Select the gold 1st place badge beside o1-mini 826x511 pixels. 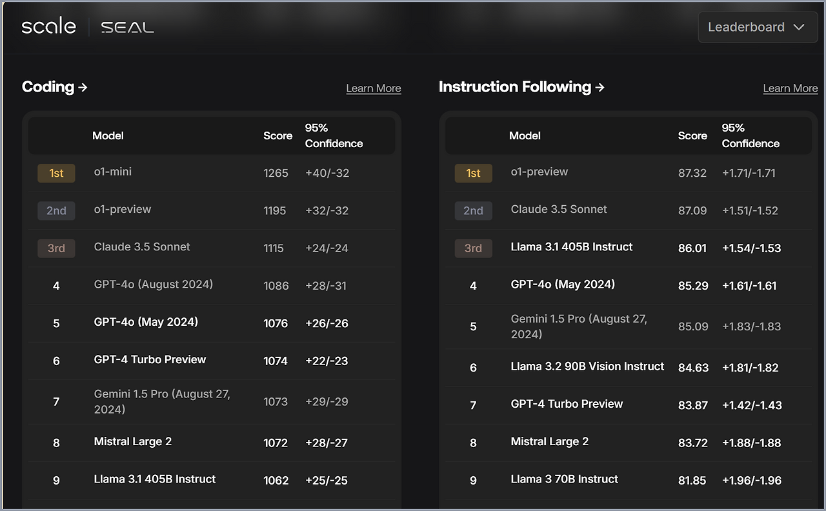(x=56, y=173)
